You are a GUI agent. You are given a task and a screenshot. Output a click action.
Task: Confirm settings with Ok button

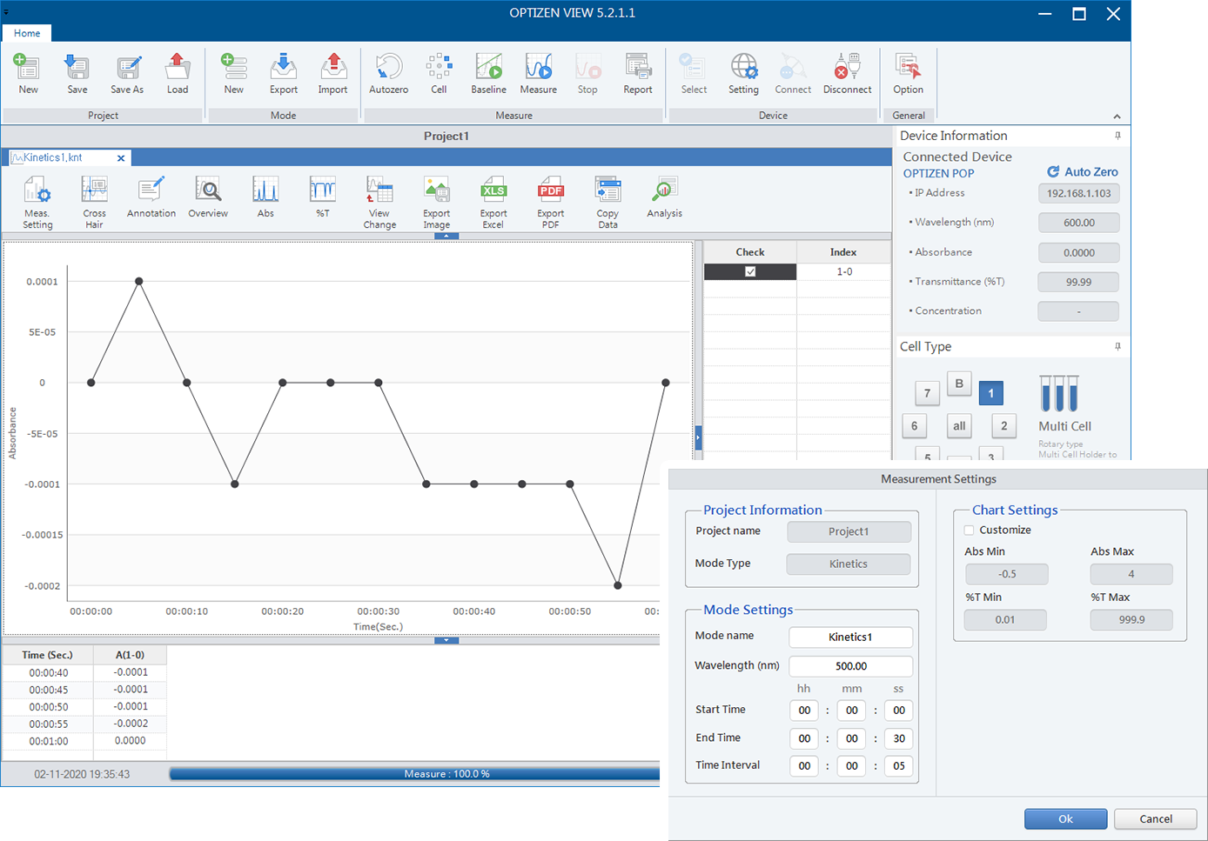click(x=1065, y=818)
